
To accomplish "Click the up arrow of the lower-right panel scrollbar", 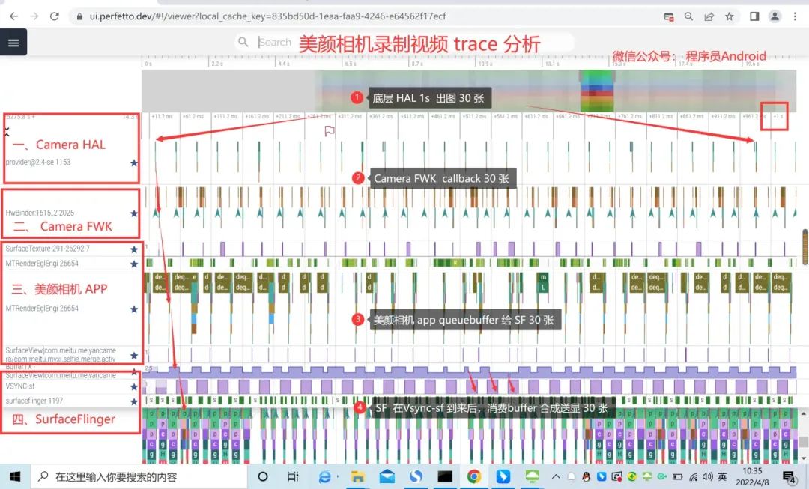I will 803,413.
